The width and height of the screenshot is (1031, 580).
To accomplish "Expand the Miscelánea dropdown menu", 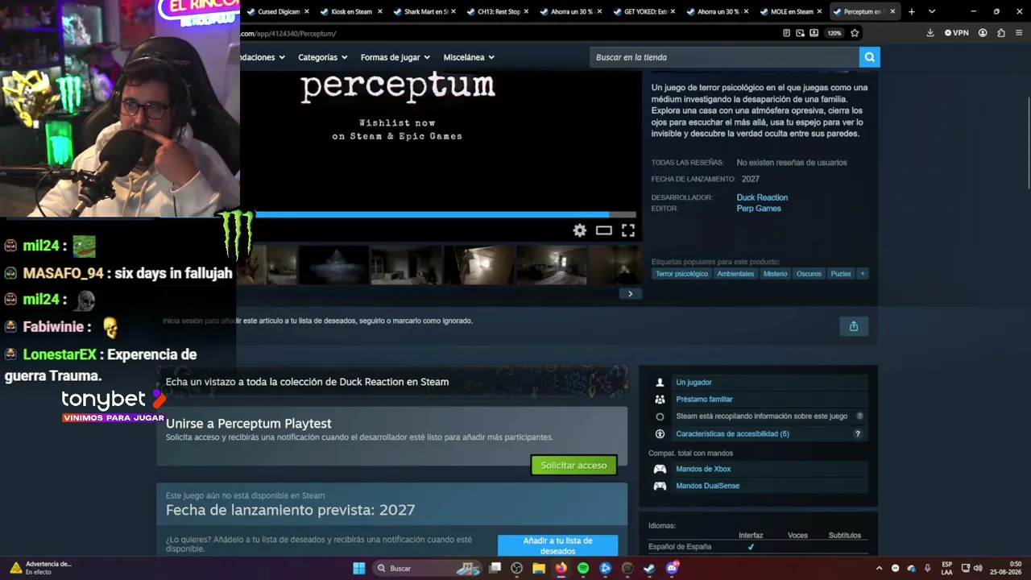I will (469, 57).
